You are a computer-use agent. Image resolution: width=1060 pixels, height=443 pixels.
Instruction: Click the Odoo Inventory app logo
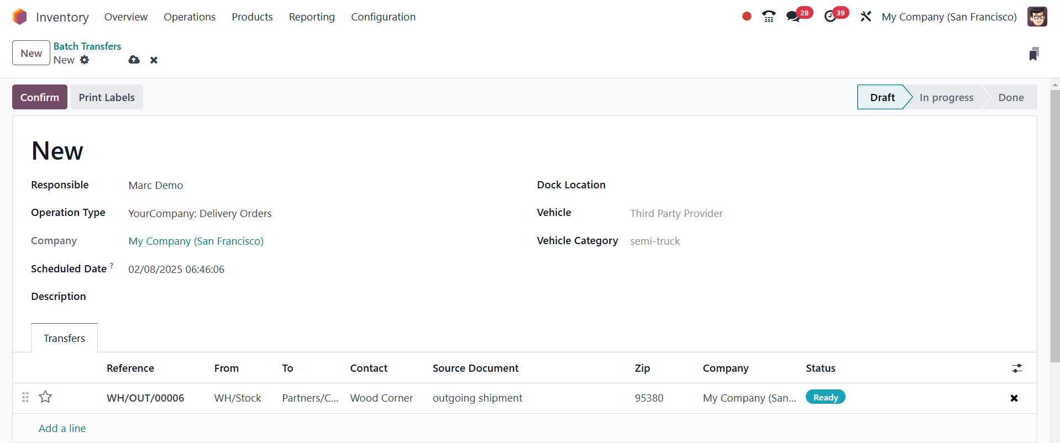[20, 17]
